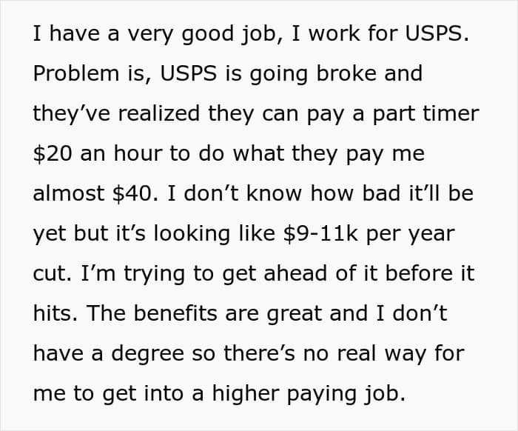Image resolution: width=518 pixels, height=431 pixels.
Task: Click the word "higher" in last line
Action: coord(246,394)
